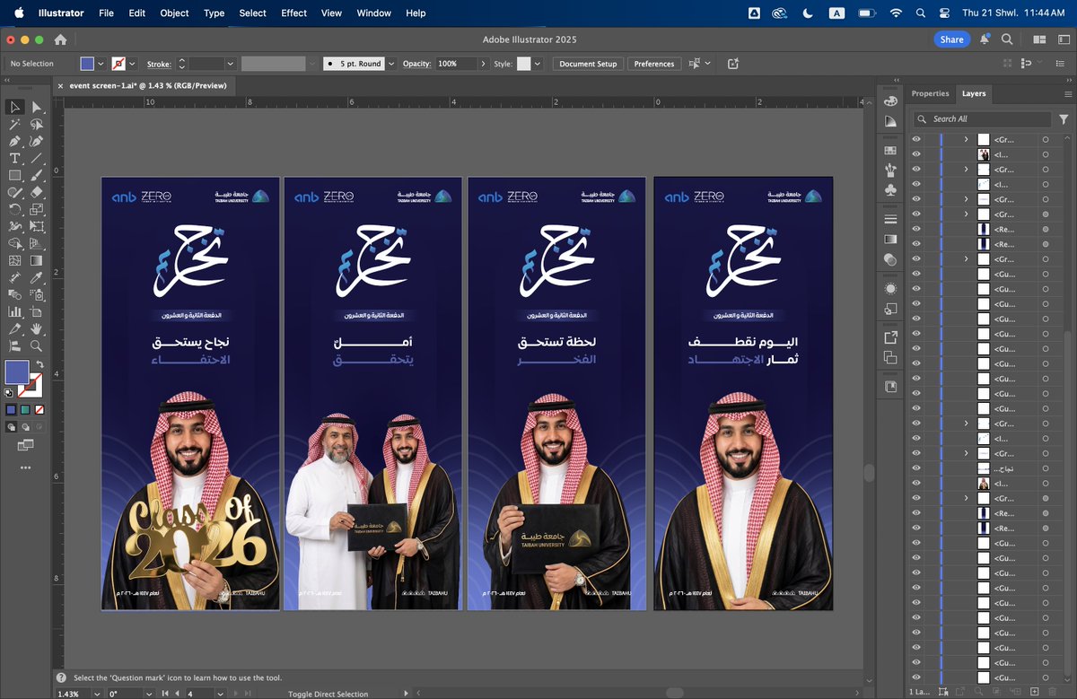Open stroke color dropdown in control bar
Image resolution: width=1077 pixels, height=699 pixels.
[x=133, y=64]
